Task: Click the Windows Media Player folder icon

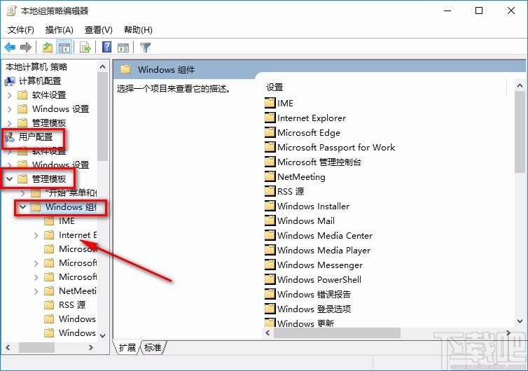Action: (270, 250)
